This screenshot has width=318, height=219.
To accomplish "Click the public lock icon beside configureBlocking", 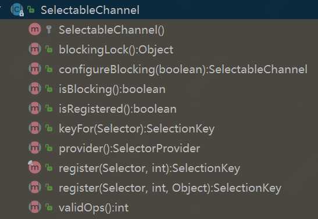I will [x=49, y=69].
